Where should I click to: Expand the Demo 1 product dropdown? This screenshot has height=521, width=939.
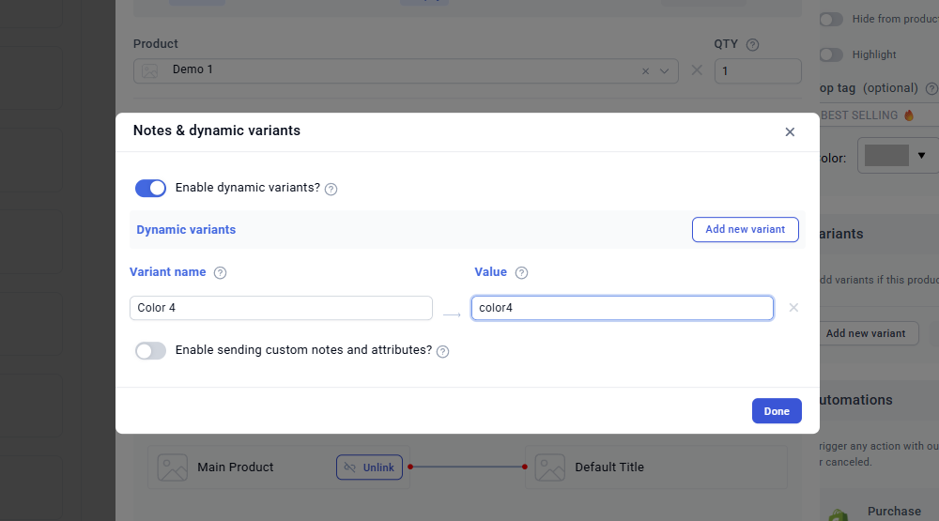coord(665,71)
